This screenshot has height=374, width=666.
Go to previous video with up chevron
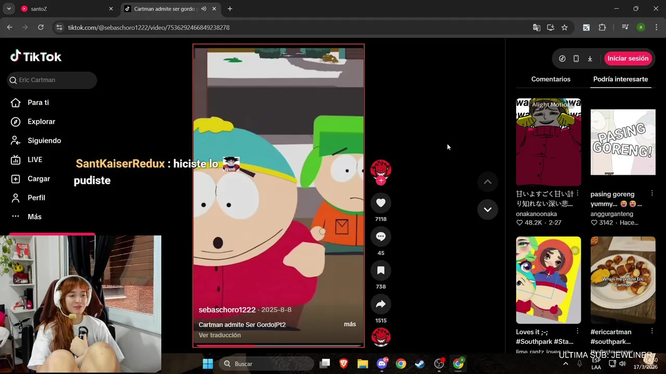click(488, 182)
